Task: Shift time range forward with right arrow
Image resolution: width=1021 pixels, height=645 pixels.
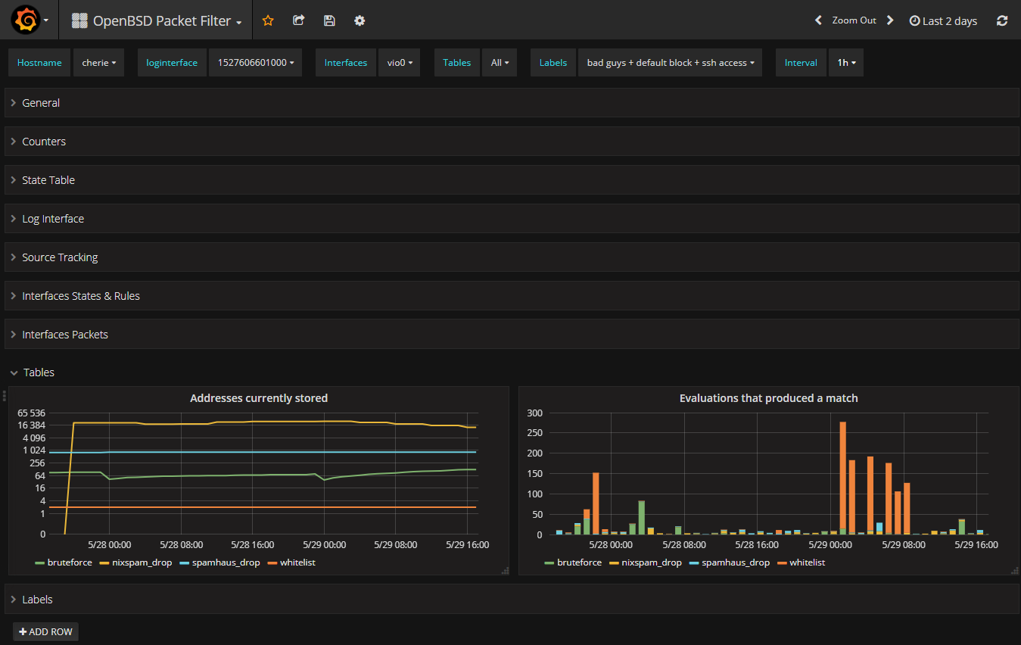Action: pos(890,20)
